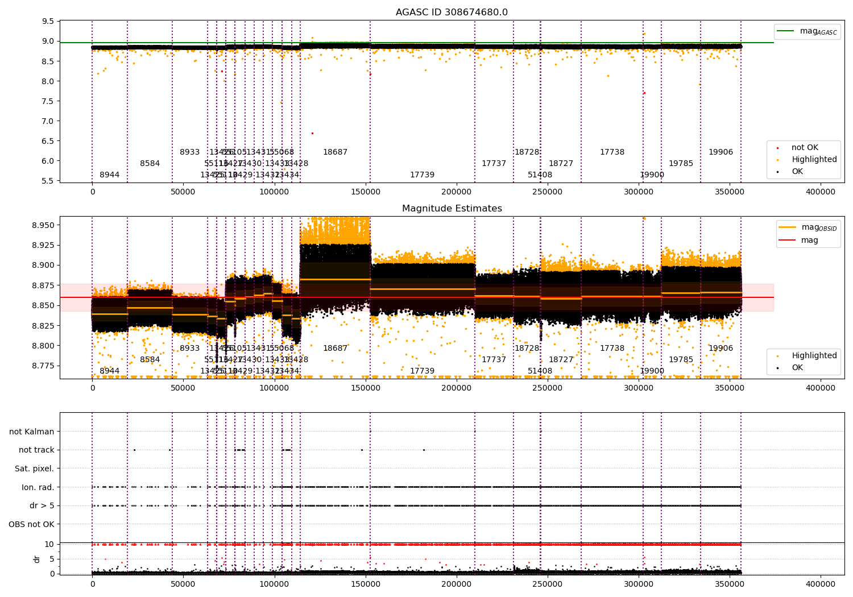Click the OBS not OK axis label
853x597 pixels.
[x=32, y=524]
